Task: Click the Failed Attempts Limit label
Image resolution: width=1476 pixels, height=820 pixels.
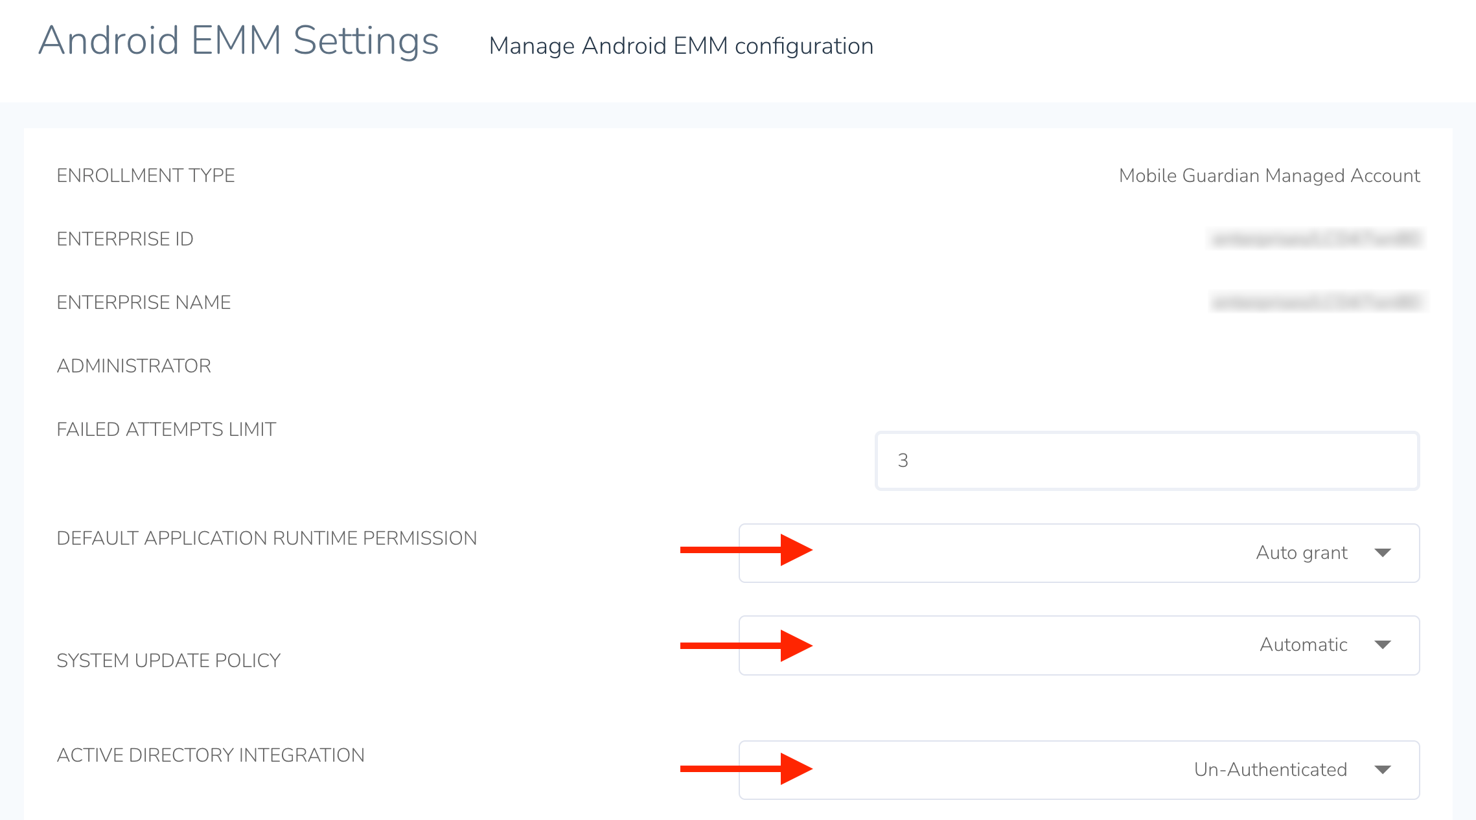Action: (167, 429)
